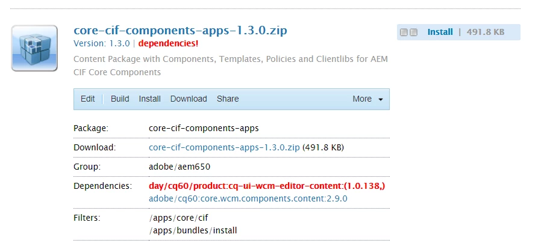541x252 pixels.
Task: Expand the More dropdown menu
Action: tap(367, 99)
